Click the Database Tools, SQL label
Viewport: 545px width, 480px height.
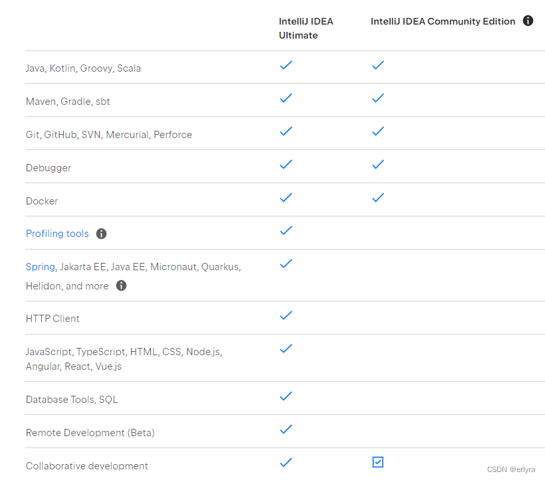click(72, 400)
